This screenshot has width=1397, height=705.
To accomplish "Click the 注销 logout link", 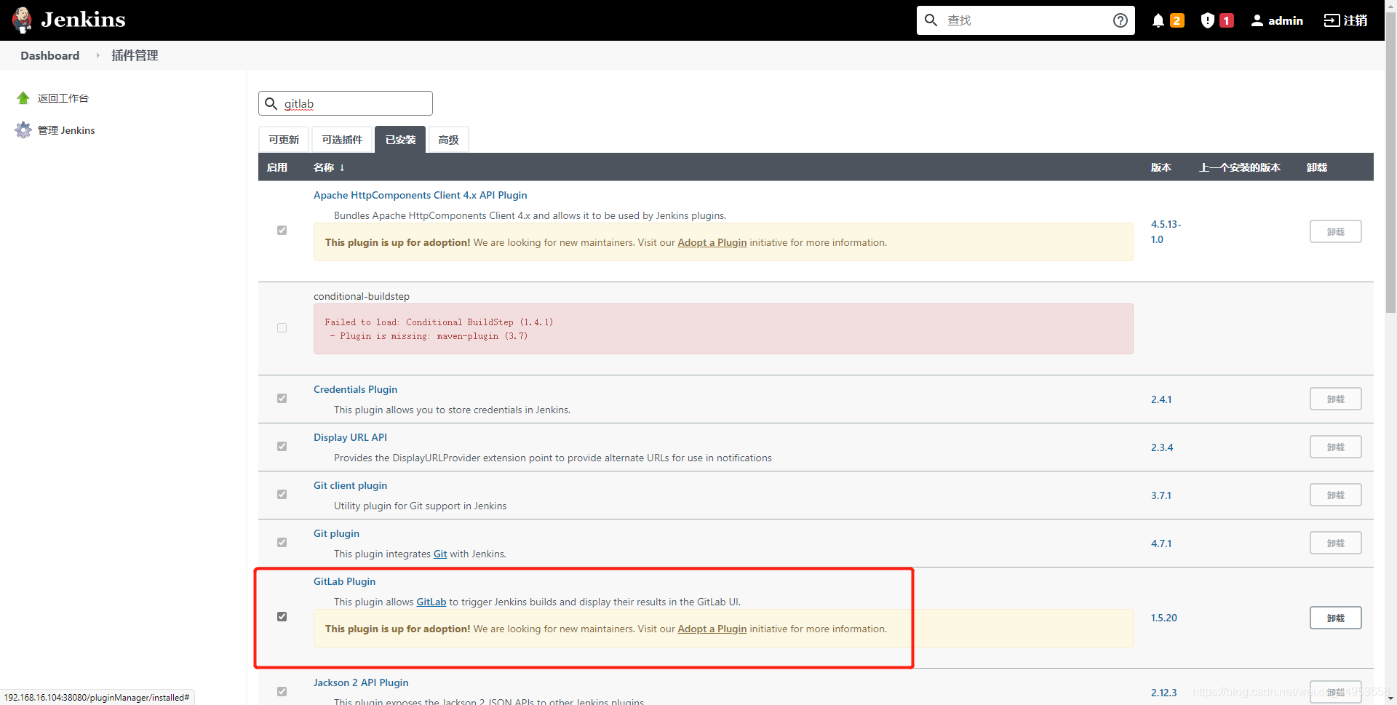I will 1356,20.
